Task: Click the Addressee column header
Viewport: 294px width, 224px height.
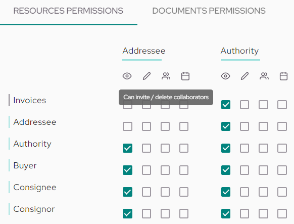Action: click(144, 51)
